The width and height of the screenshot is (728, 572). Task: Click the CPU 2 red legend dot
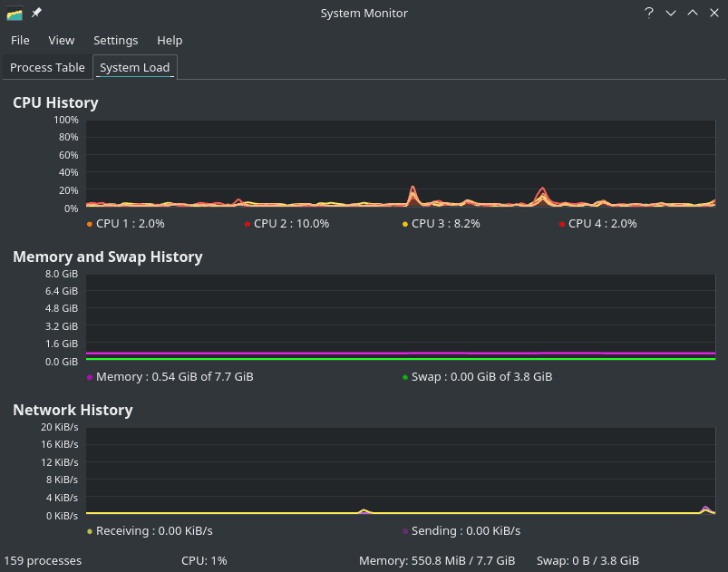tap(248, 224)
